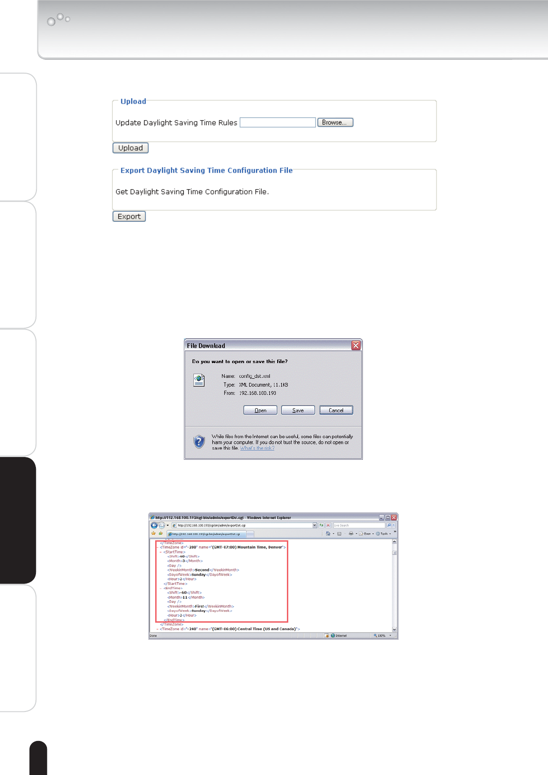The width and height of the screenshot is (548, 775).
Task: Click the Print icon in toolbar
Action: pyautogui.click(x=351, y=534)
